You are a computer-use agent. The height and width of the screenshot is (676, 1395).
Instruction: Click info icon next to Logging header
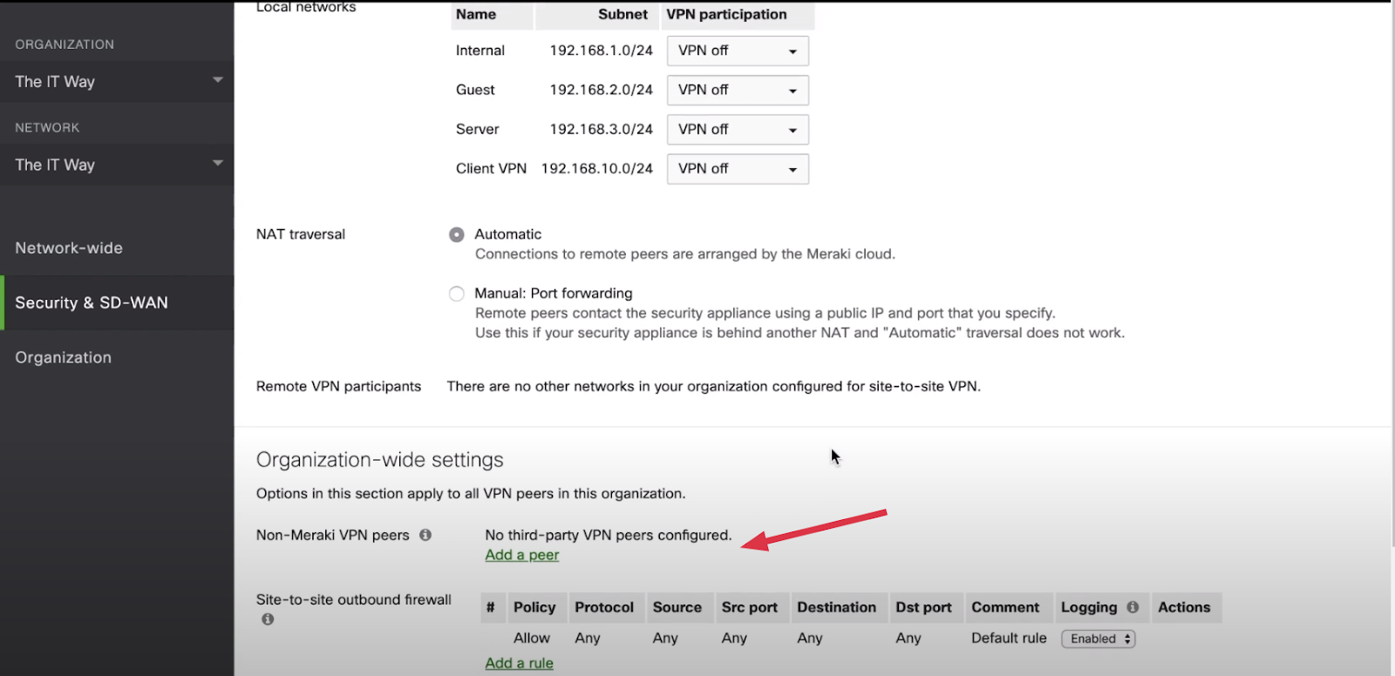point(1133,607)
